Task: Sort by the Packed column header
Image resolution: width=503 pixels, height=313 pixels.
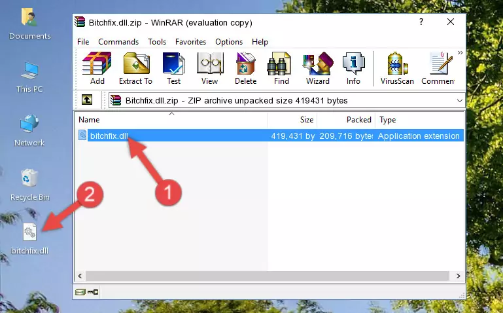Action: (x=346, y=120)
